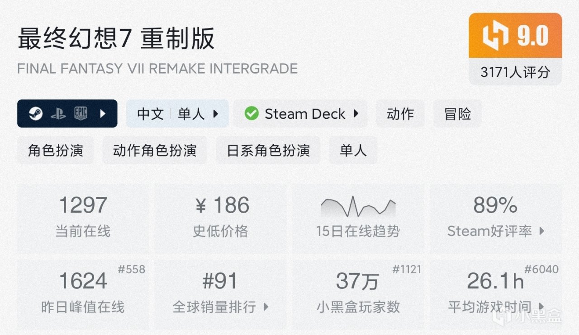Click the green Steam Deck verified checkmark
This screenshot has height=335, width=579.
[x=252, y=114]
